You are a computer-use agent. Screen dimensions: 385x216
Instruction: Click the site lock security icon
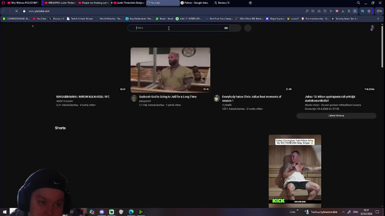pyautogui.click(x=24, y=11)
